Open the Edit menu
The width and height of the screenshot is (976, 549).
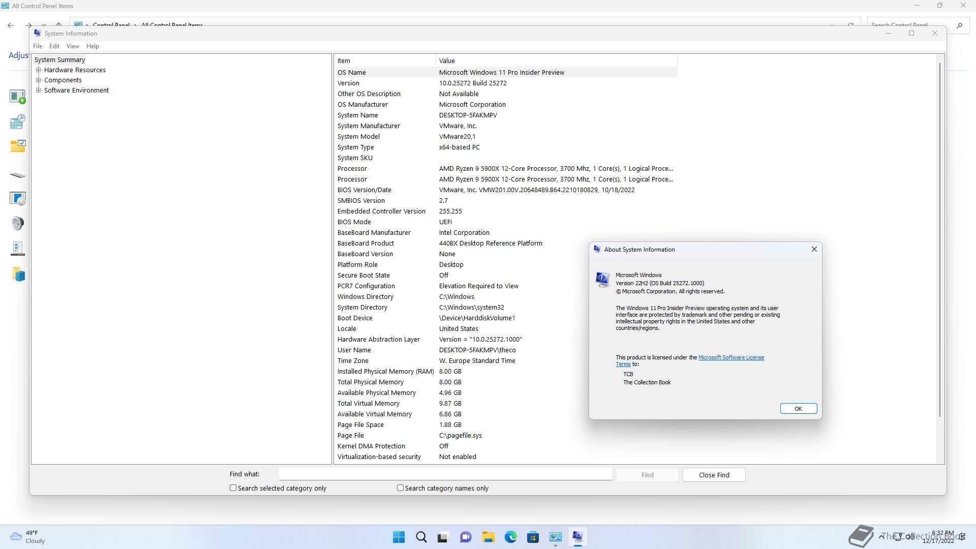click(x=54, y=46)
